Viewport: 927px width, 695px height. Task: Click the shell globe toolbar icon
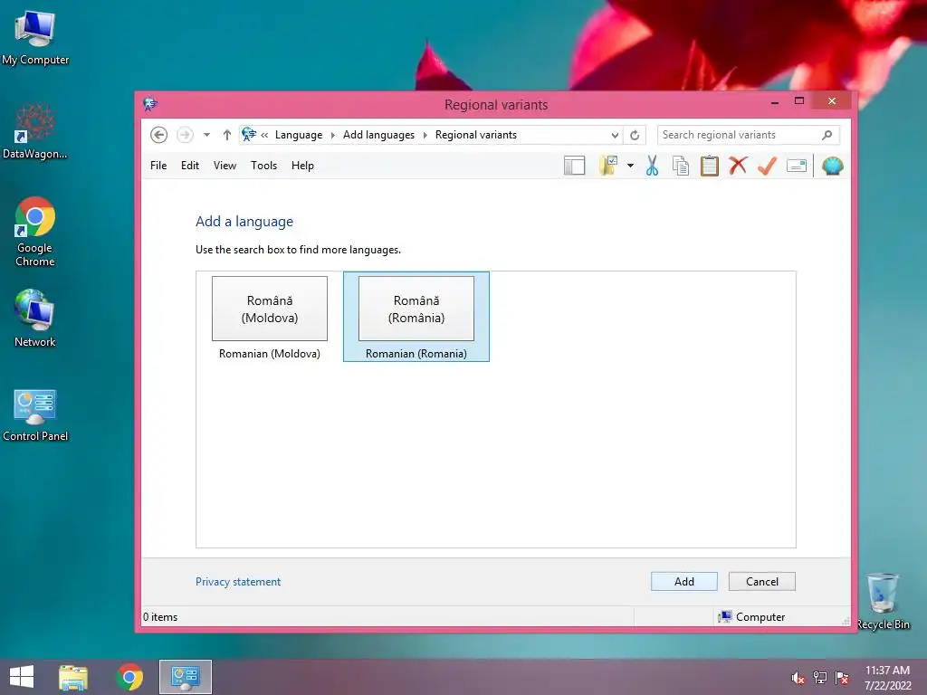pyautogui.click(x=833, y=167)
